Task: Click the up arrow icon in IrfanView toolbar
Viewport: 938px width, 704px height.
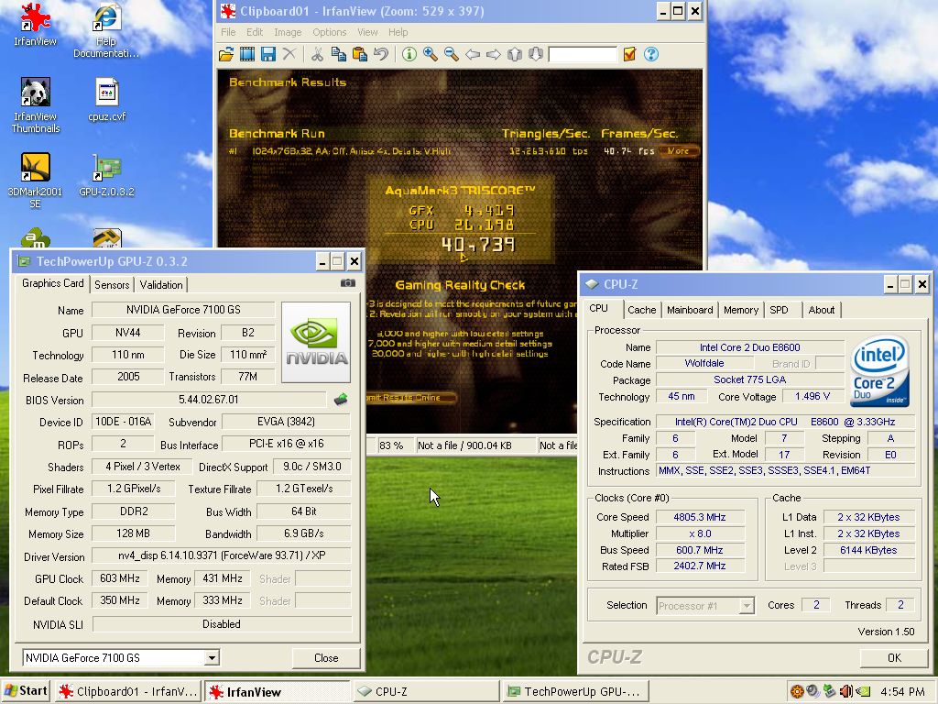Action: tap(515, 54)
